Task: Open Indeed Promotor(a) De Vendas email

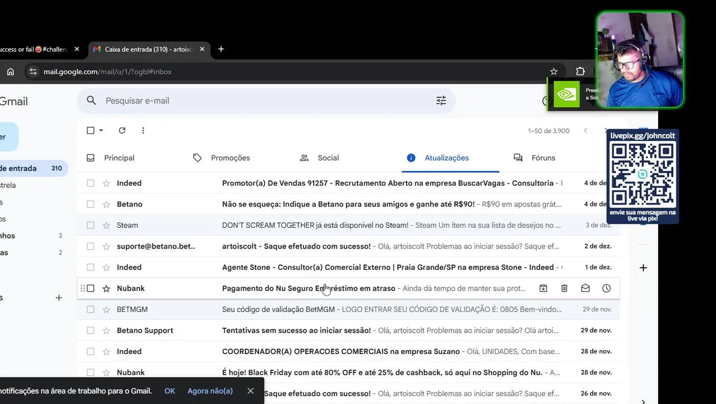Action: coord(348,183)
